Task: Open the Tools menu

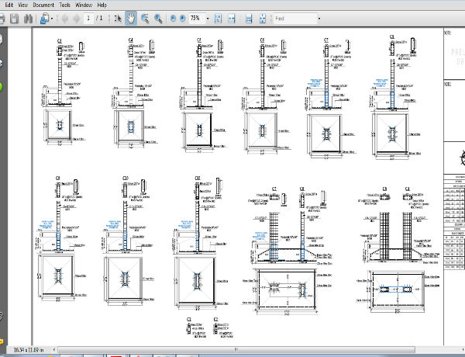Action: [x=64, y=5]
